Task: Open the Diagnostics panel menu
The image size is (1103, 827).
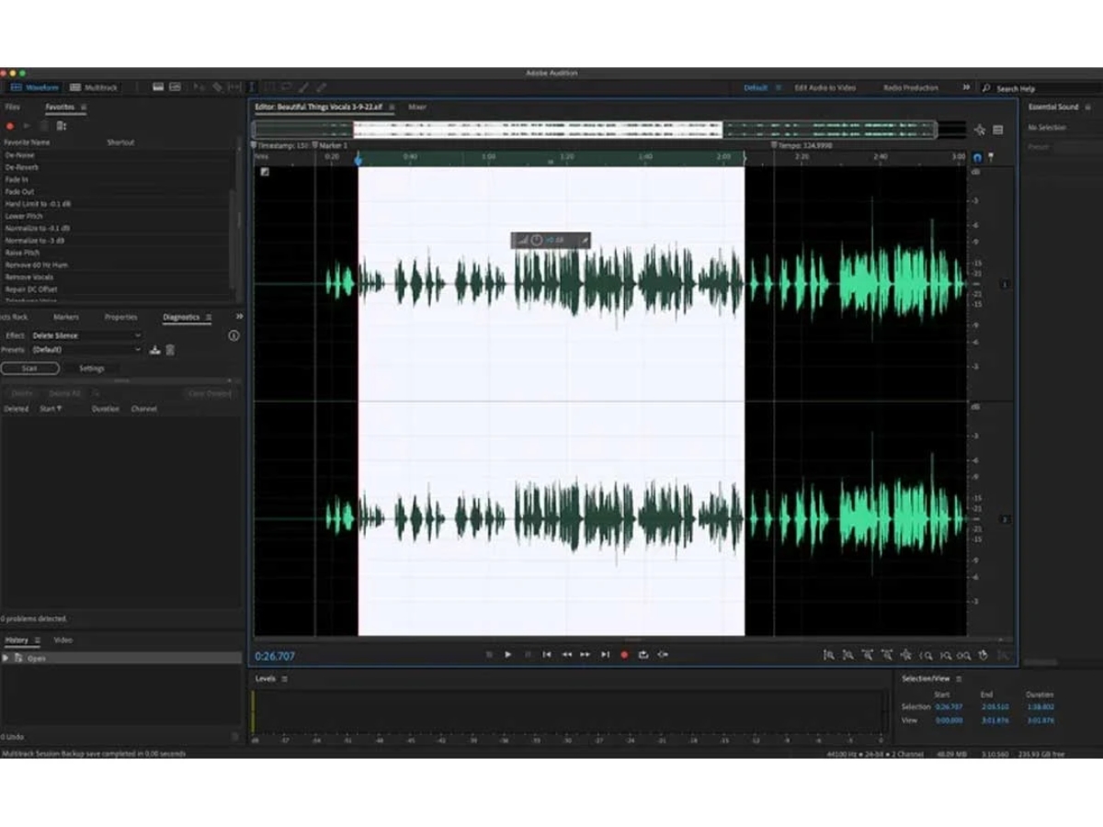Action: (209, 317)
